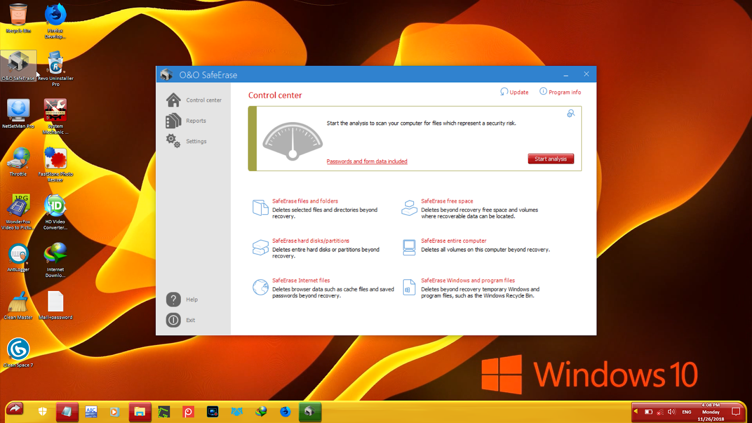Open File Explorer in taskbar

click(x=140, y=412)
